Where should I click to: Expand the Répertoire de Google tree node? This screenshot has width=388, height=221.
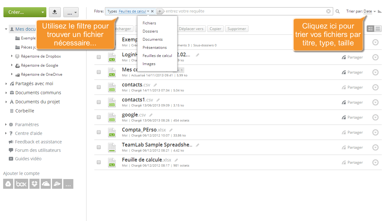pos(12,65)
